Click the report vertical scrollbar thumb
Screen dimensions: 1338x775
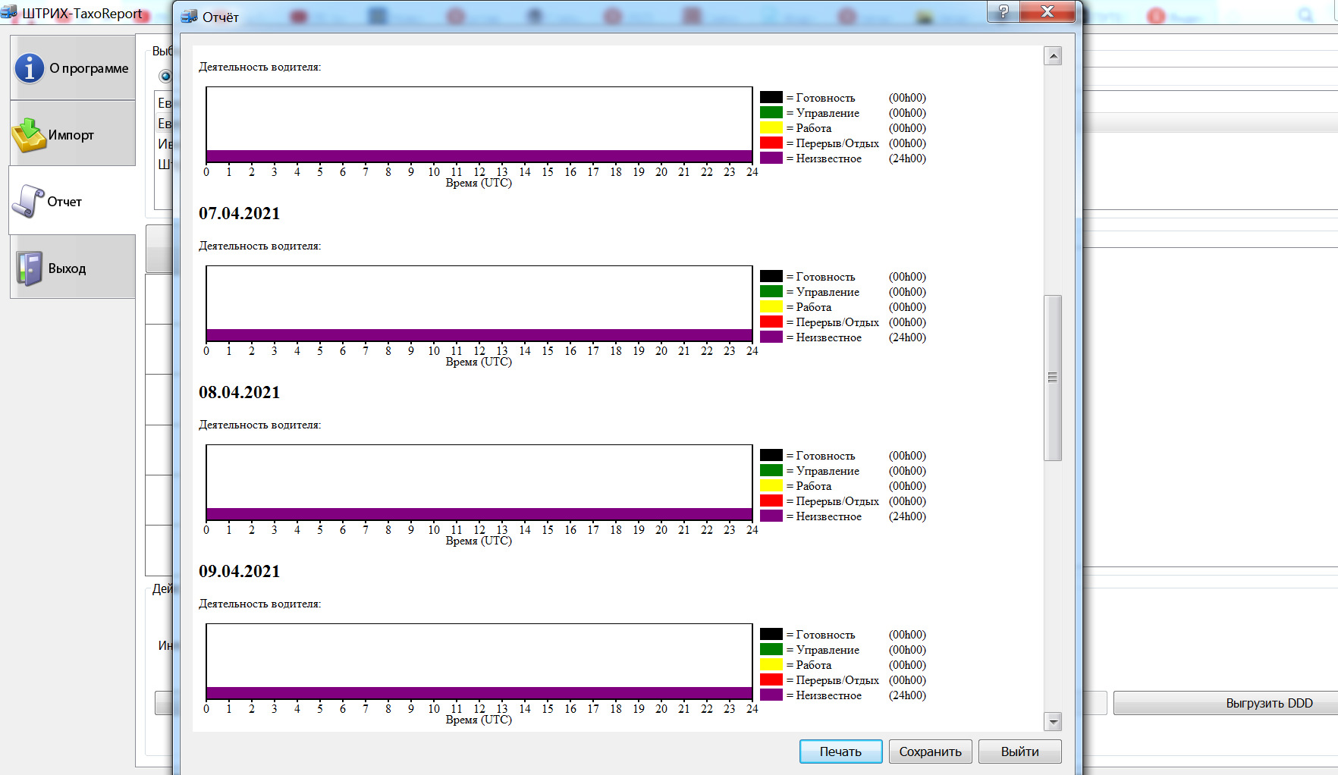(x=1053, y=378)
